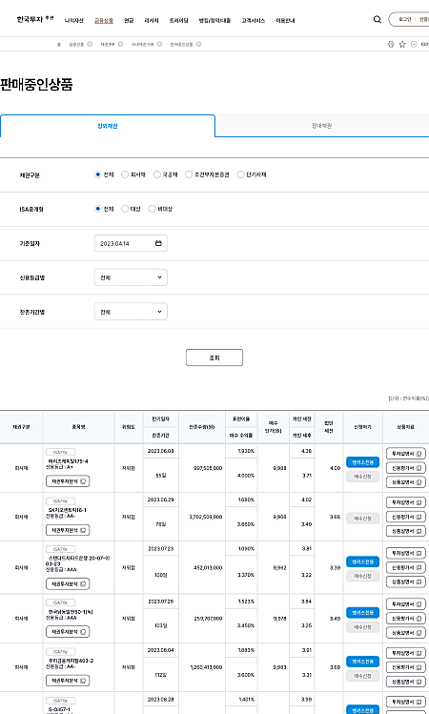
Task: Select the 전체 radio in ISA중개형
Action: (97, 209)
